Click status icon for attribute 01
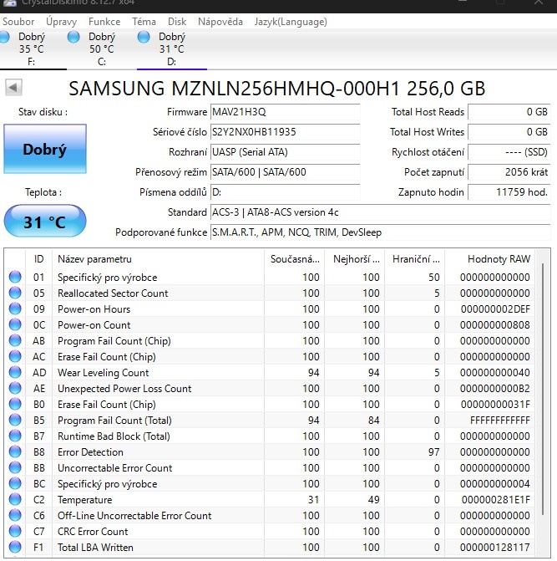The width and height of the screenshot is (557, 561). pos(15,277)
